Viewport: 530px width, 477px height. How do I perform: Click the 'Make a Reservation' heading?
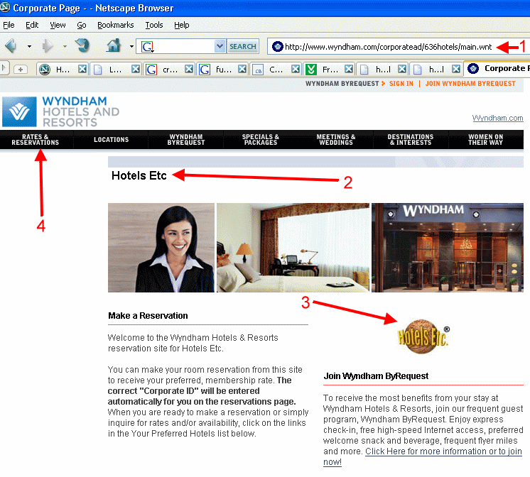point(148,316)
